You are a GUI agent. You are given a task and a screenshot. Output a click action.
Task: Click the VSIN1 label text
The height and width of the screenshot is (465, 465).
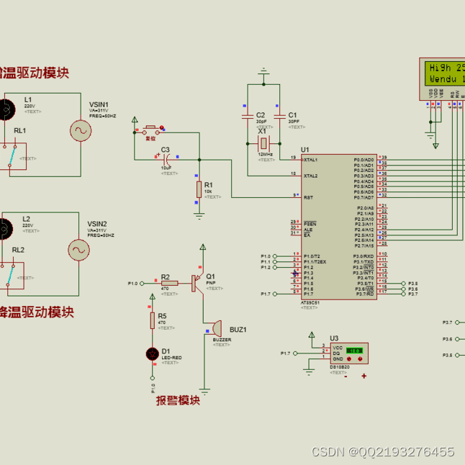pyautogui.click(x=99, y=104)
